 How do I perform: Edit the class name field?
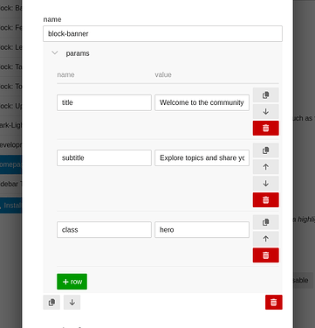pos(104,230)
